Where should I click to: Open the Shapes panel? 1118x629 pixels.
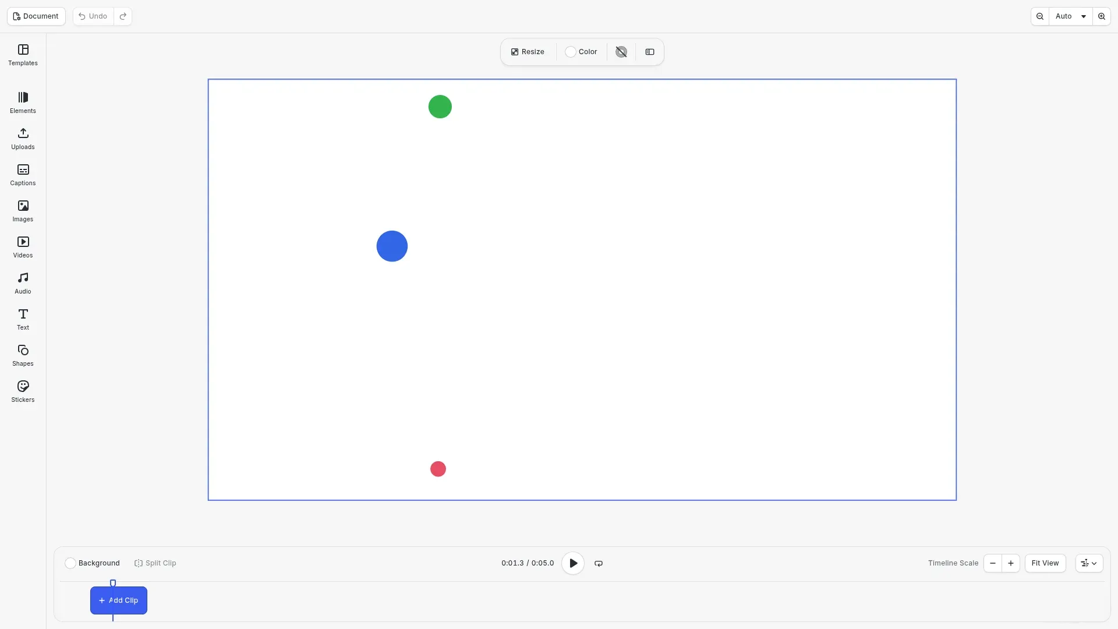(23, 356)
